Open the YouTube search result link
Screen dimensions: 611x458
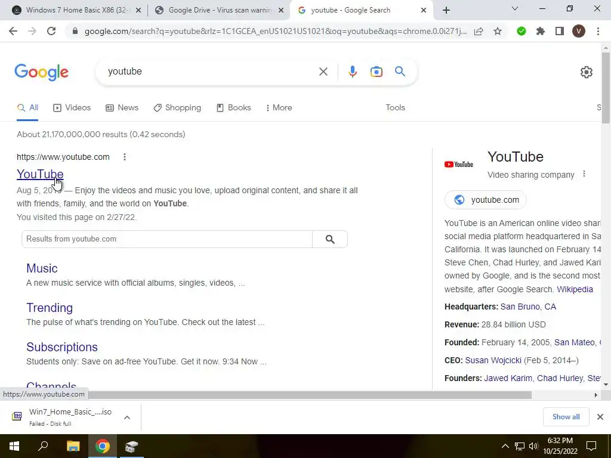40,174
